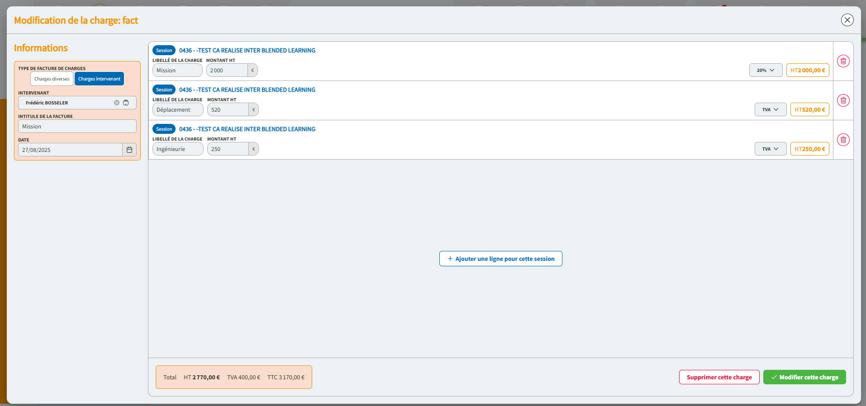This screenshot has width=866, height=406.
Task: Open the 20% VAT dropdown for Mission
Action: 766,70
